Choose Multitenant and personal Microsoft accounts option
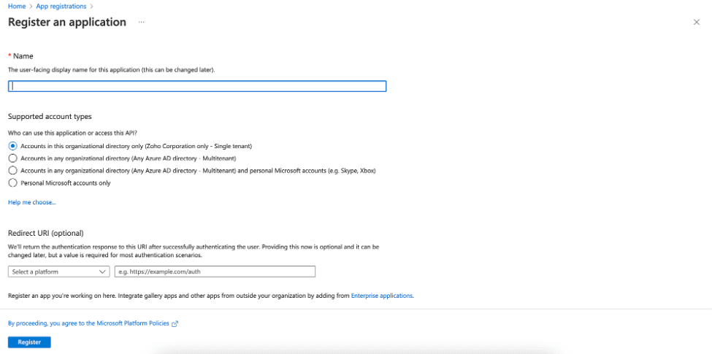 click(x=12, y=170)
